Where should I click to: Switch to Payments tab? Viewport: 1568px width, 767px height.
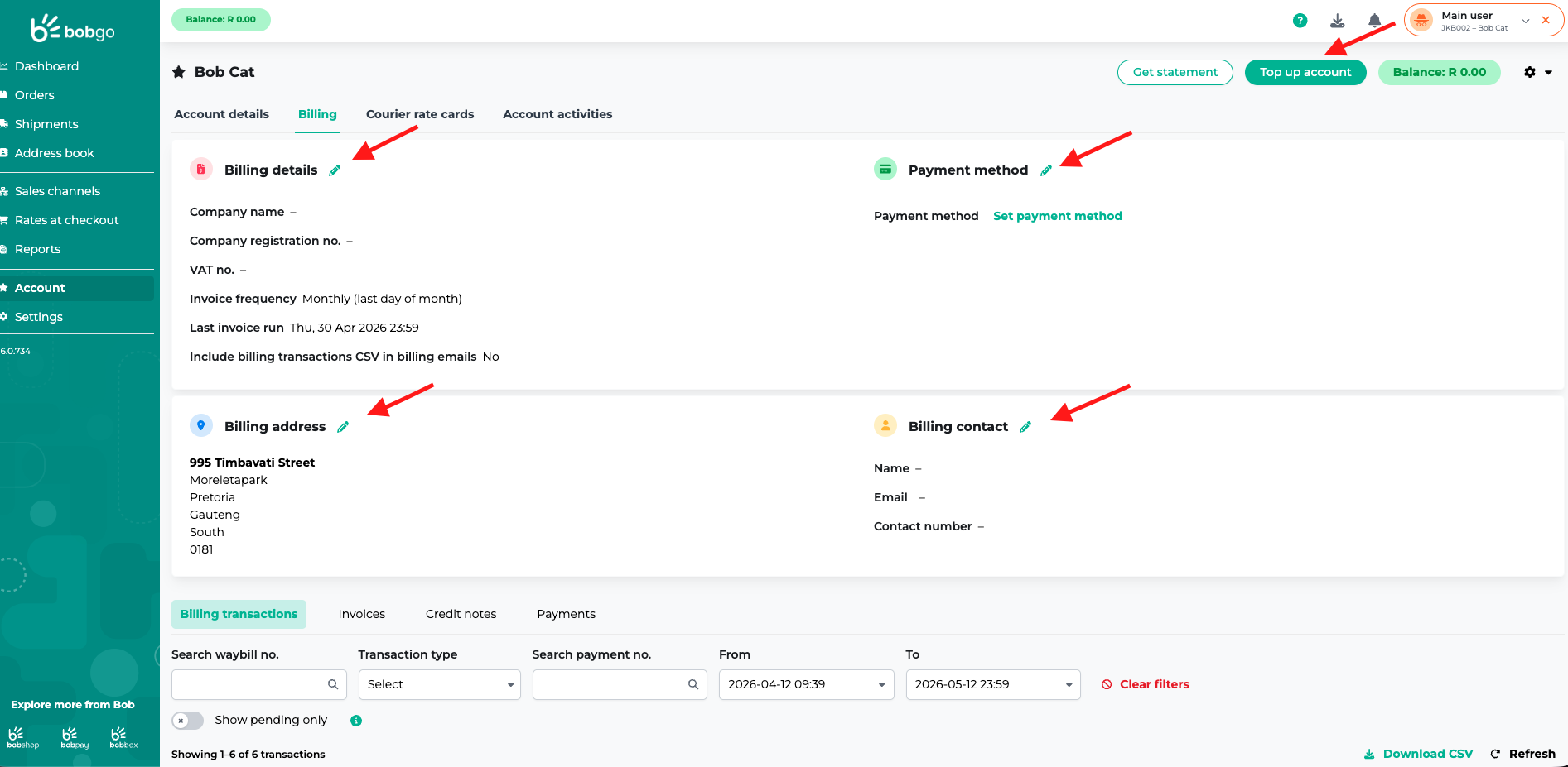tap(567, 614)
